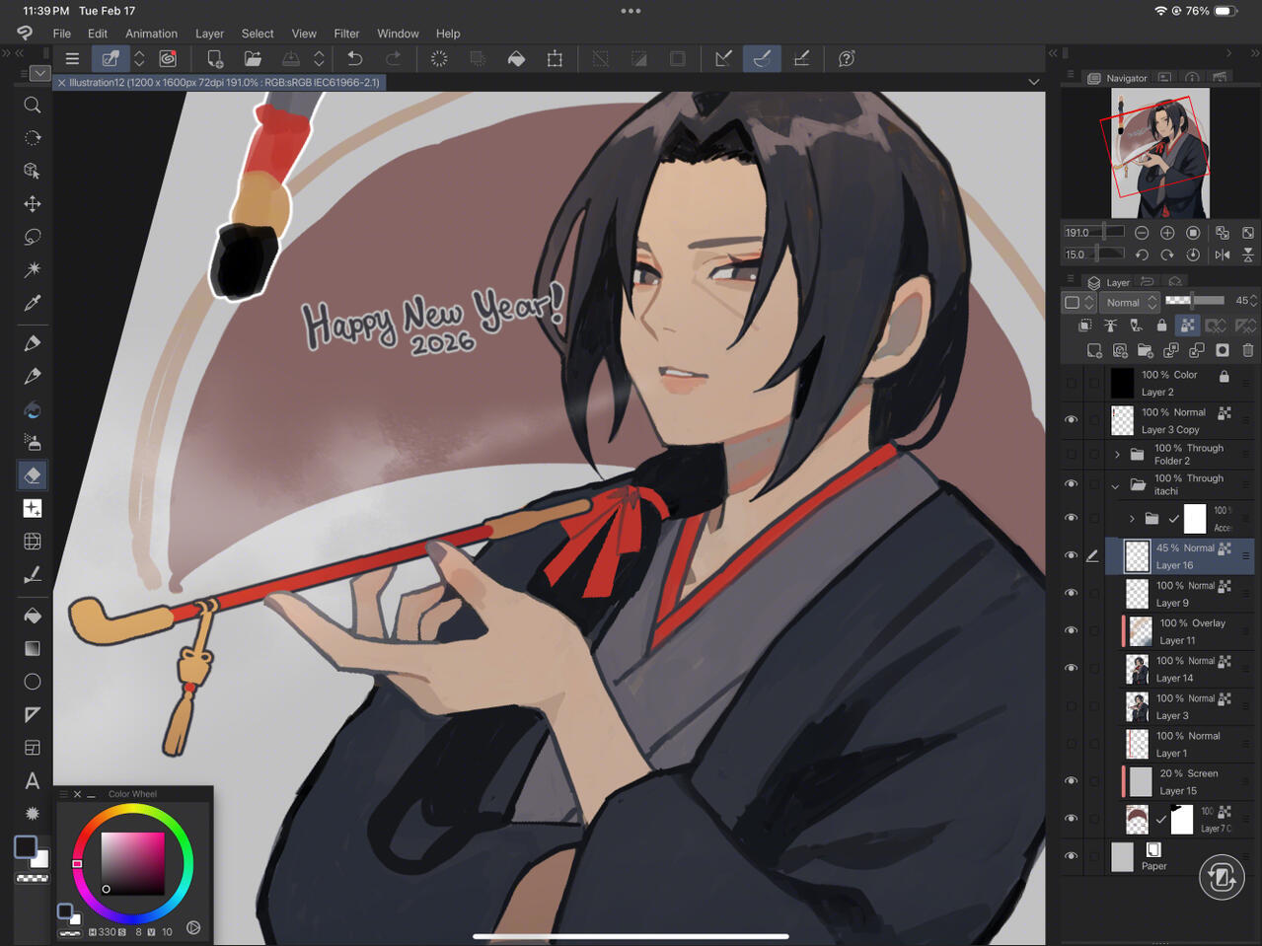Select the Fill bucket tool in the left toolbar

pos(33,616)
